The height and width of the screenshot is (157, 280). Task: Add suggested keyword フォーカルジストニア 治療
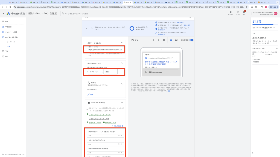(99, 119)
